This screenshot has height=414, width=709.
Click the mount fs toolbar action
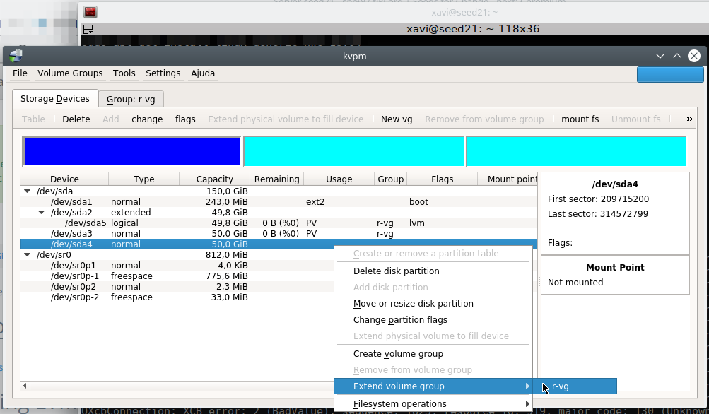coord(580,119)
